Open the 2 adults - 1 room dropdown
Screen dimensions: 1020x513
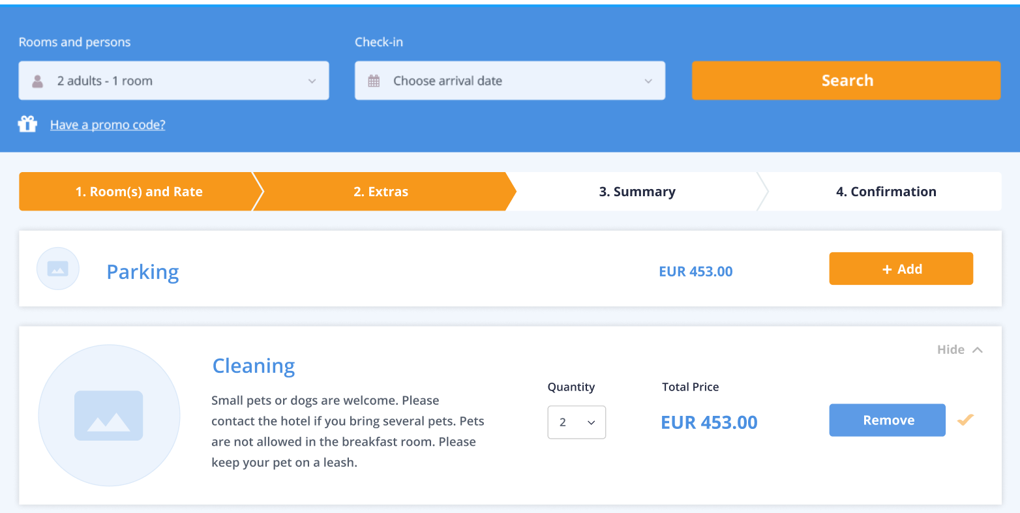coord(173,81)
